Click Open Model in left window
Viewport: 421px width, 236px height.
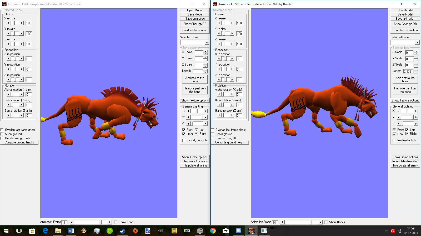click(x=195, y=10)
